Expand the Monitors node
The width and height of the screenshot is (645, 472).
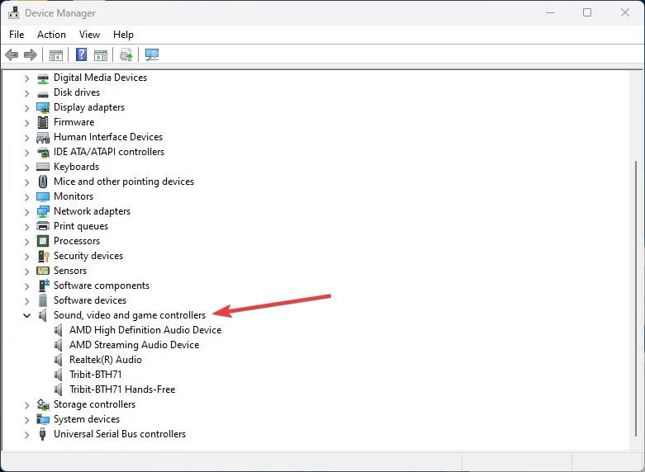coord(26,197)
